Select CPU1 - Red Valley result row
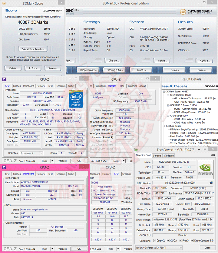 point(190,119)
